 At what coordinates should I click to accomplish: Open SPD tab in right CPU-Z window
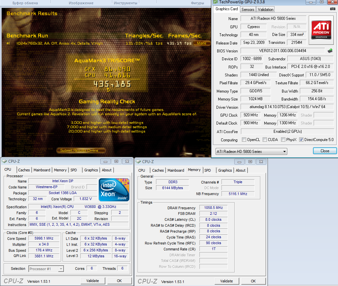(x=208, y=171)
